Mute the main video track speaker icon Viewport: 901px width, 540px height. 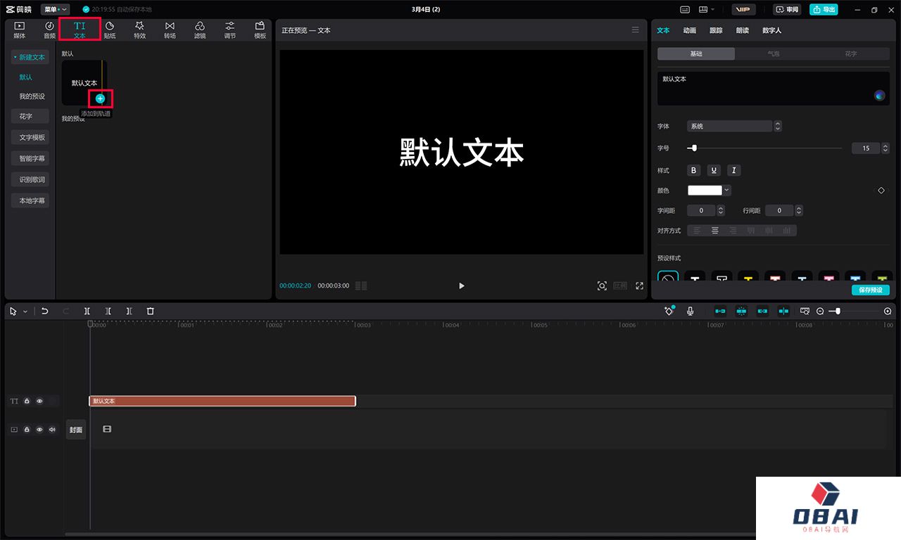coord(52,429)
